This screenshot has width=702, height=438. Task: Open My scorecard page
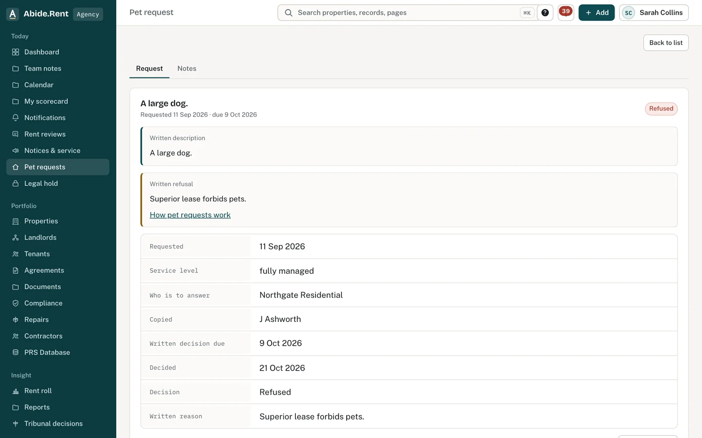point(58,101)
